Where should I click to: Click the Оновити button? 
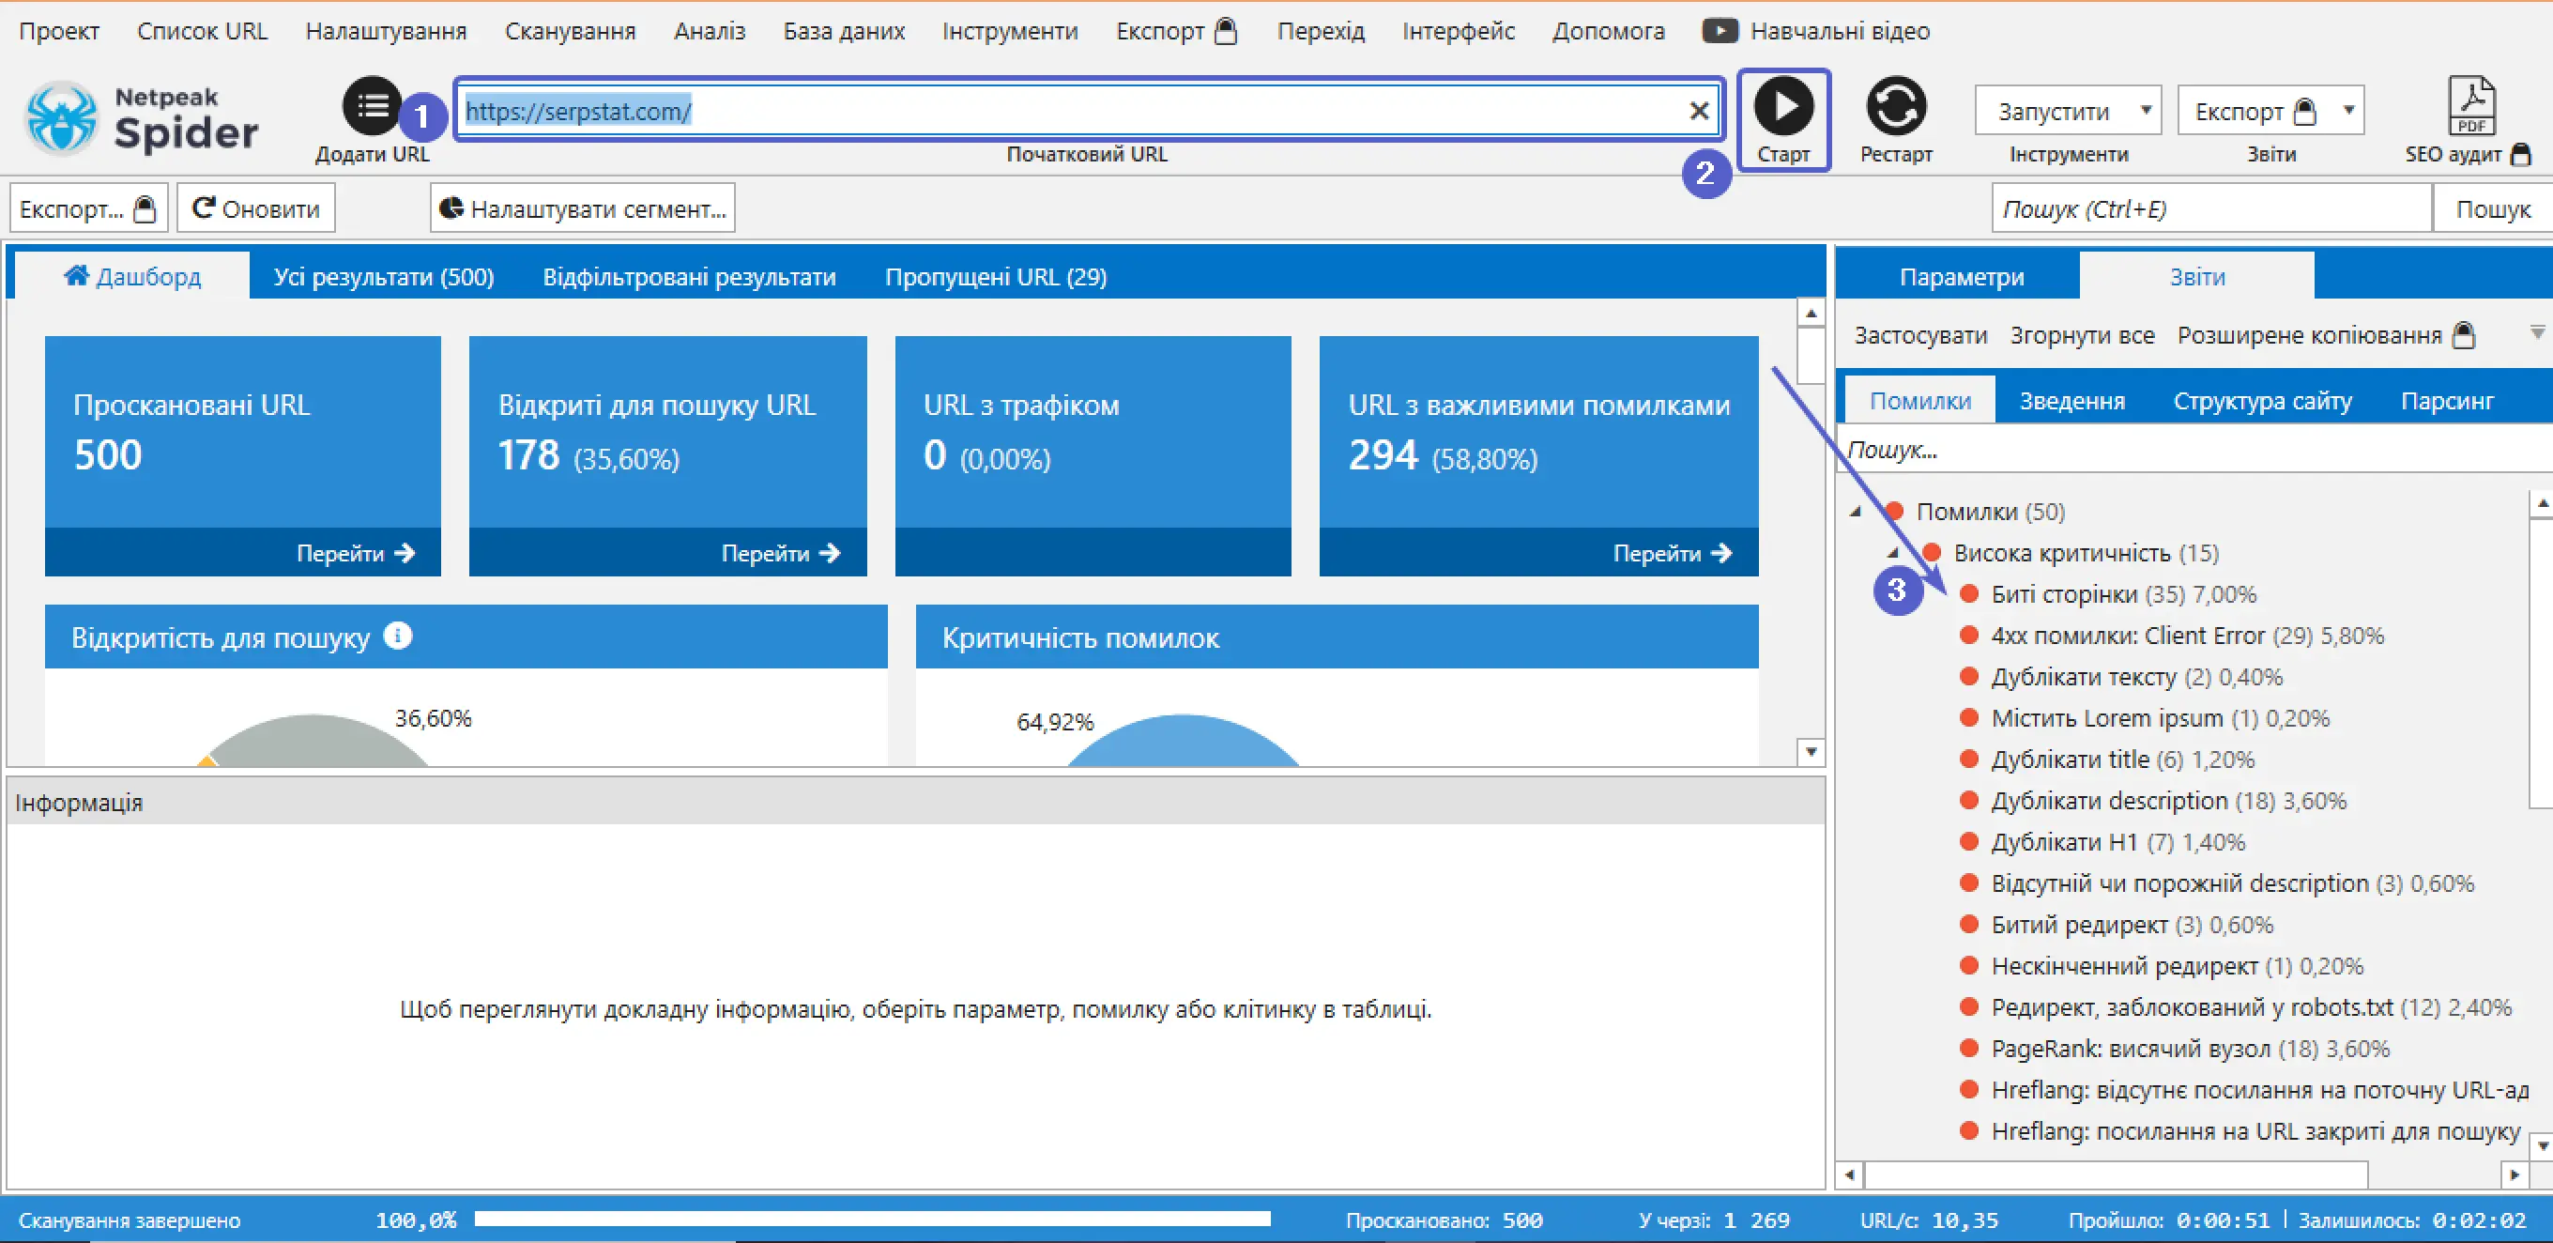pos(255,208)
